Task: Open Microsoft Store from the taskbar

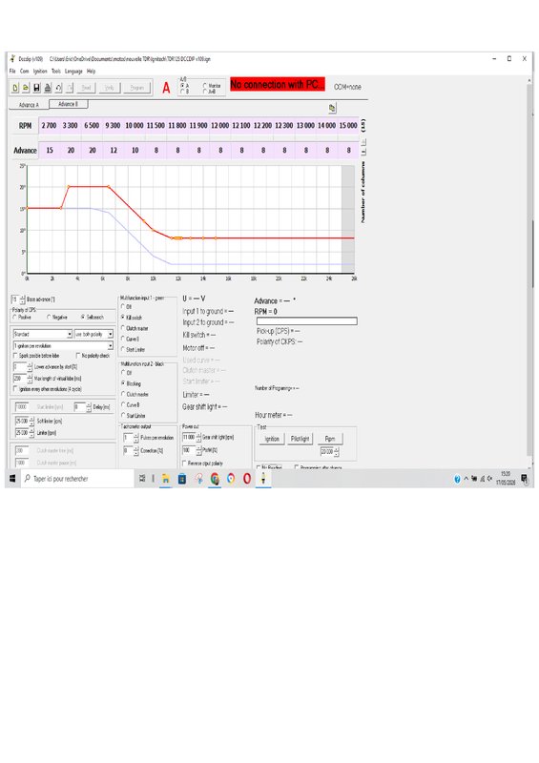Action: click(x=181, y=479)
